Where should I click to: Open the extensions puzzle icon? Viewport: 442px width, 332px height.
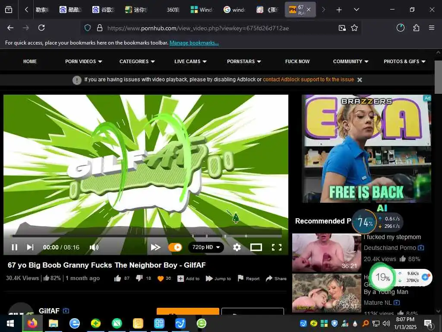click(x=416, y=28)
